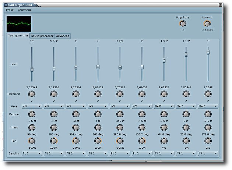Open the Wave dropdown for the 8' drawbar

point(76,106)
